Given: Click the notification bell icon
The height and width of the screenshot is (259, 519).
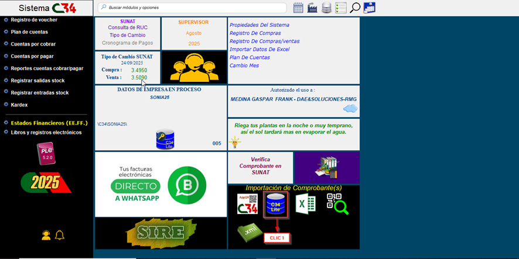Looking at the screenshot, I should [x=59, y=235].
